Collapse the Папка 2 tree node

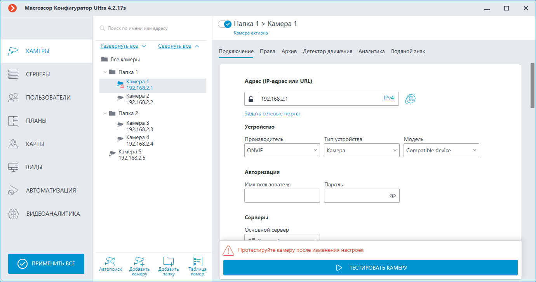(x=105, y=113)
